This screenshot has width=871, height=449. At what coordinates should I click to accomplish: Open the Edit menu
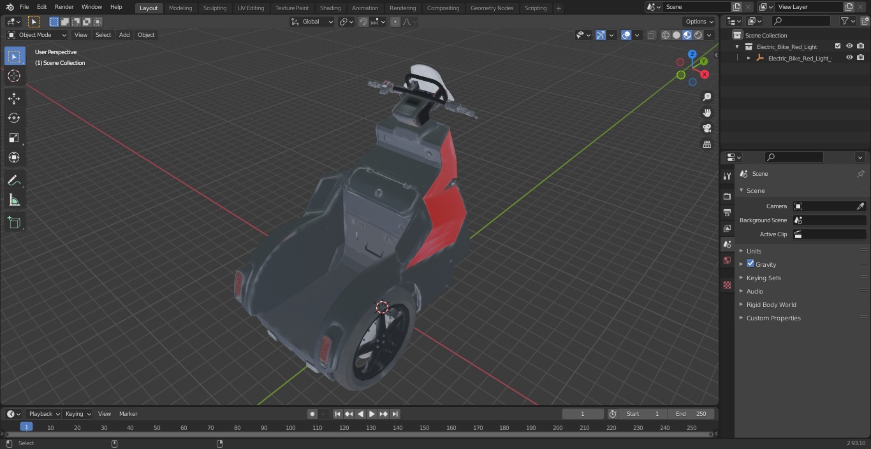(x=41, y=7)
